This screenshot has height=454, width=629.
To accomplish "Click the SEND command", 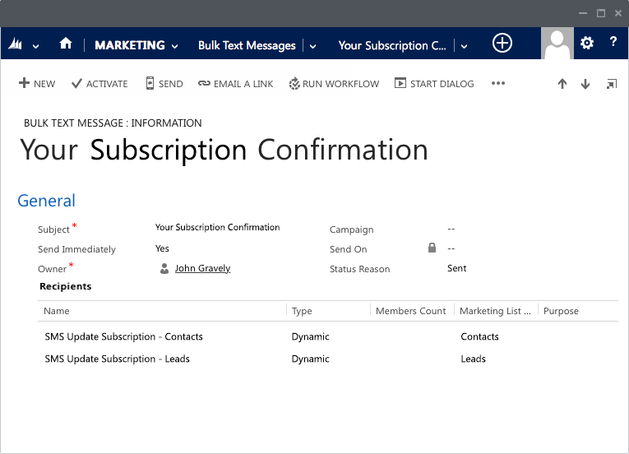I will pyautogui.click(x=164, y=84).
